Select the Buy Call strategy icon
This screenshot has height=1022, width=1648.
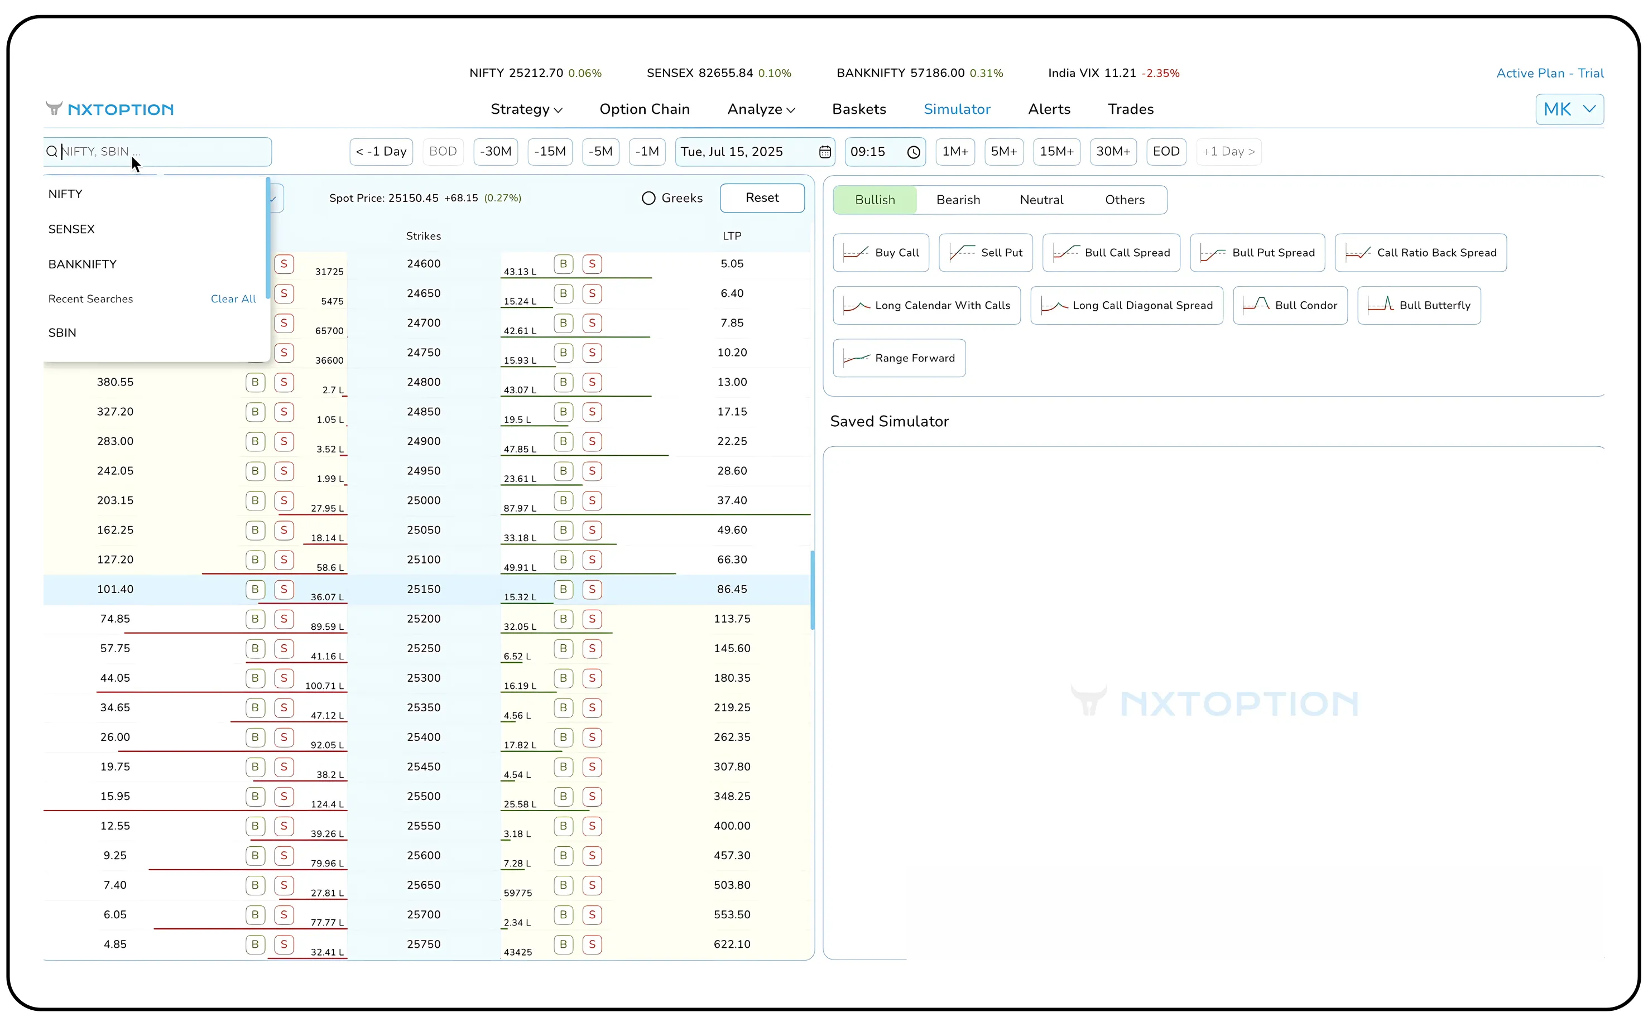click(881, 252)
